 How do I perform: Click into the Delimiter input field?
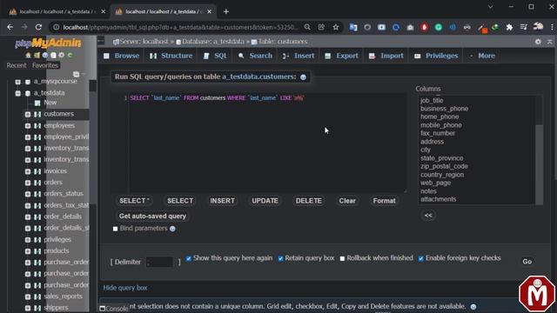159,263
